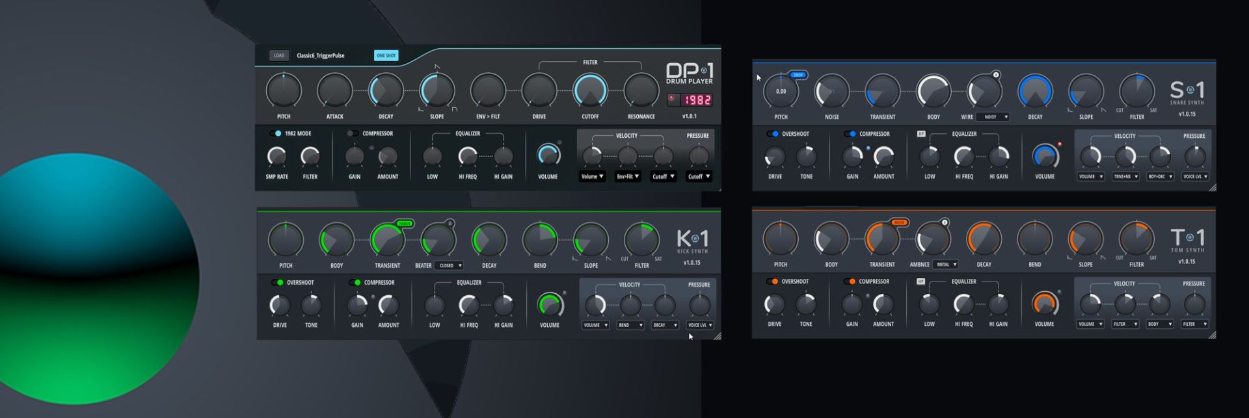Open the TRNS+NS dropdown in S-1
Image resolution: width=1249 pixels, height=418 pixels.
pyautogui.click(x=1126, y=176)
